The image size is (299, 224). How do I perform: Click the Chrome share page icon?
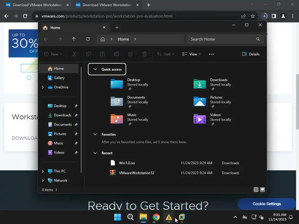[244, 16]
